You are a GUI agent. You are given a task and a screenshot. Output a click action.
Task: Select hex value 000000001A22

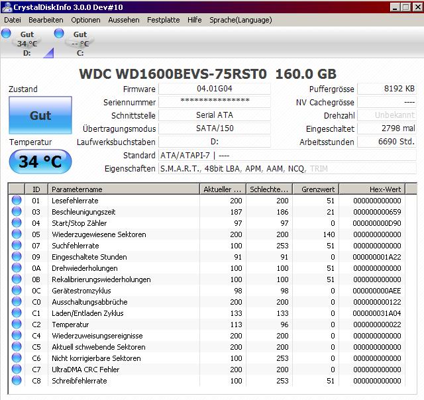377,257
